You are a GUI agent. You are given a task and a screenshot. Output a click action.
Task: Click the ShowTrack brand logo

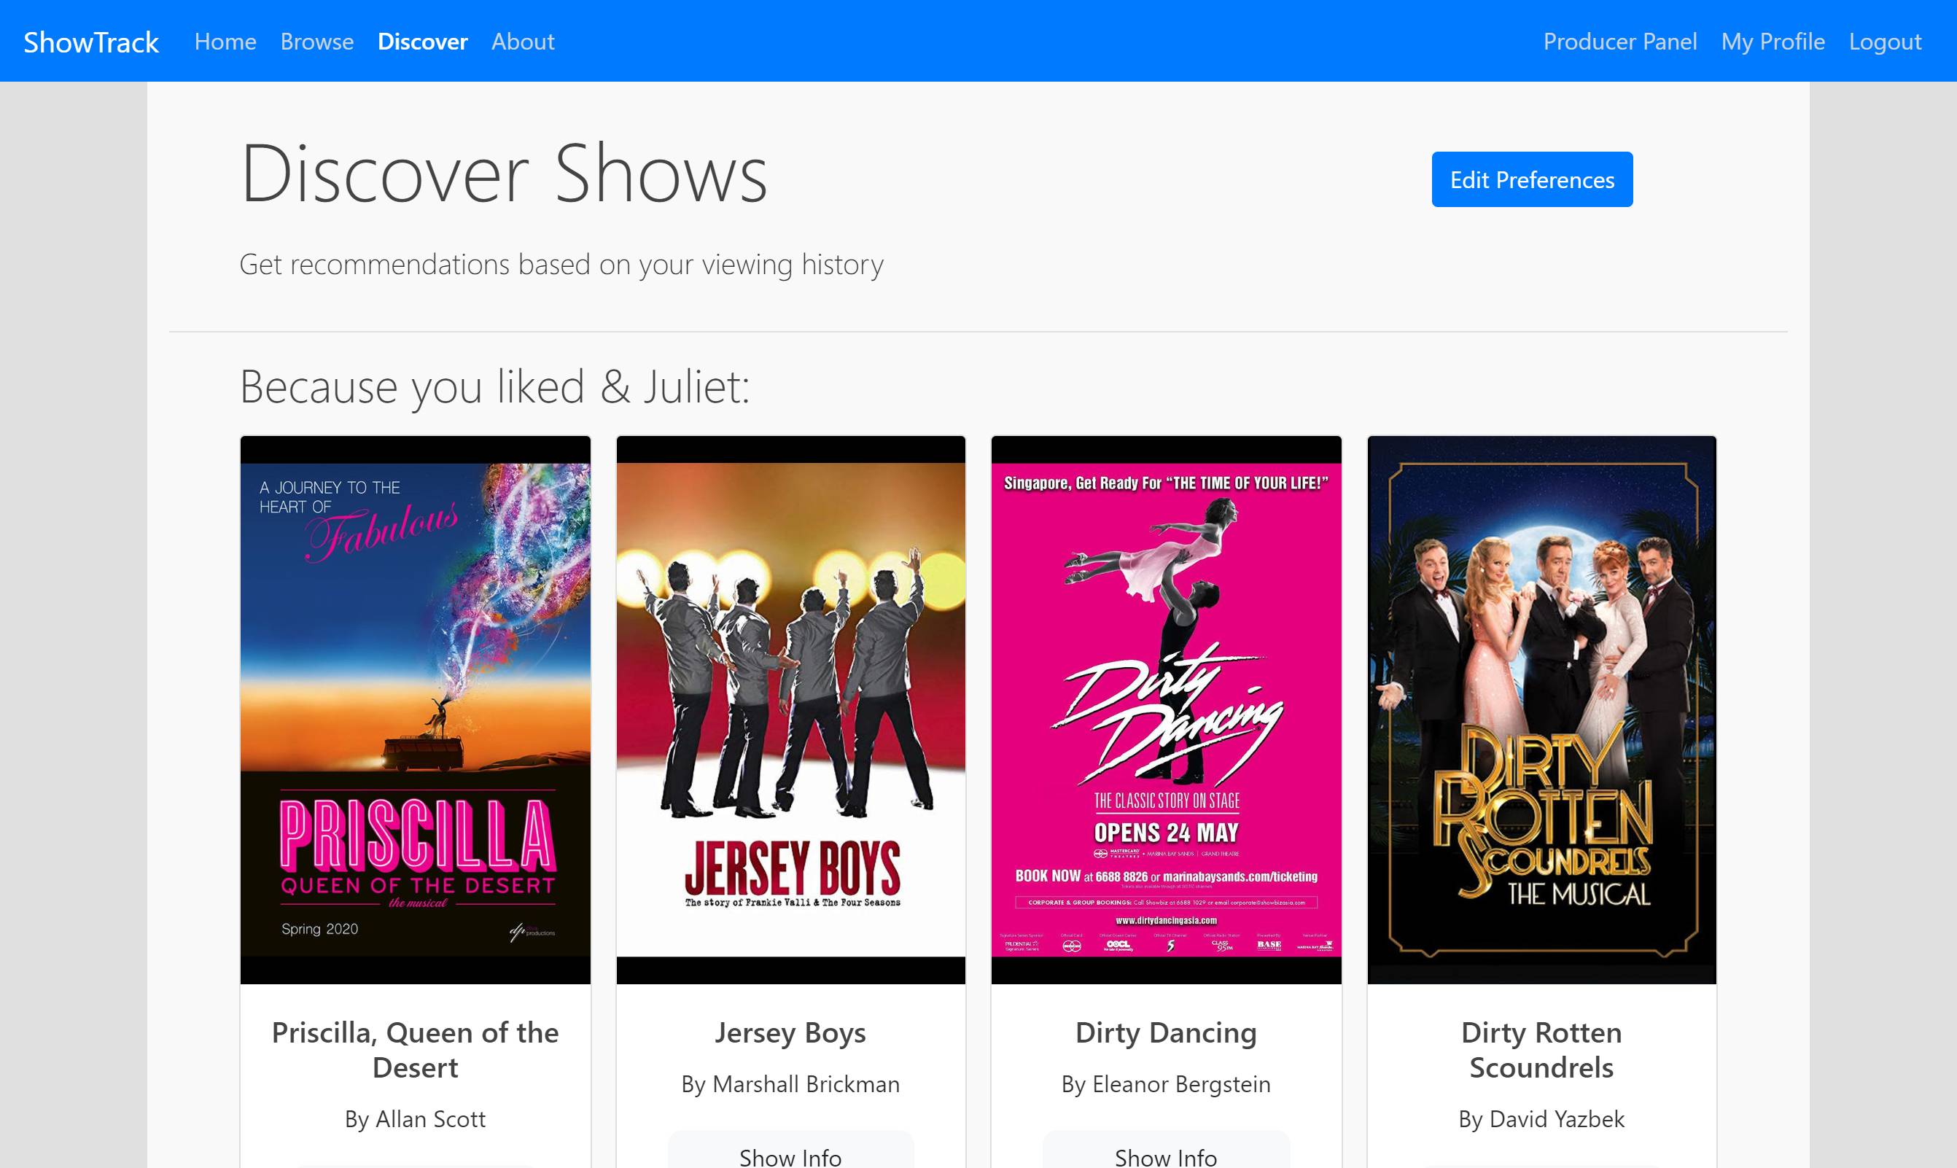[90, 42]
